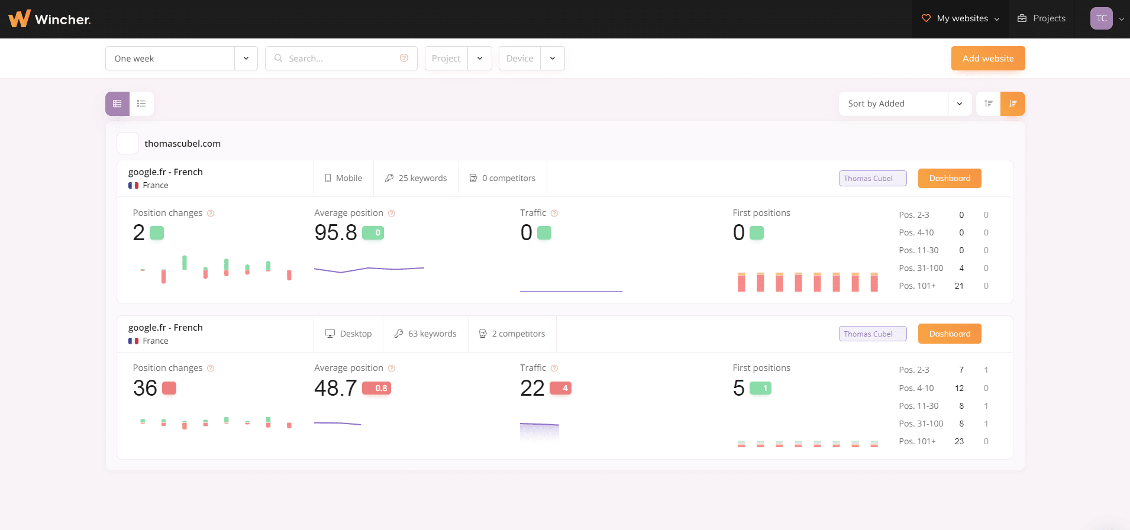This screenshot has height=530, width=1130.
Task: Click the Desktop device icon
Action: point(330,334)
